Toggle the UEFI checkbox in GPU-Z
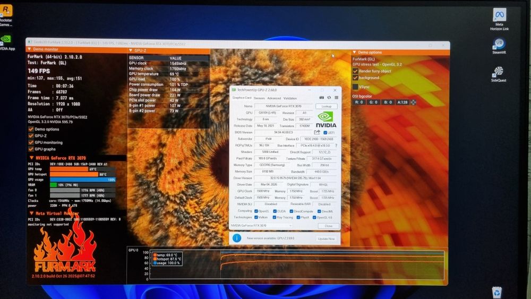This screenshot has height=299, width=531. point(325,133)
